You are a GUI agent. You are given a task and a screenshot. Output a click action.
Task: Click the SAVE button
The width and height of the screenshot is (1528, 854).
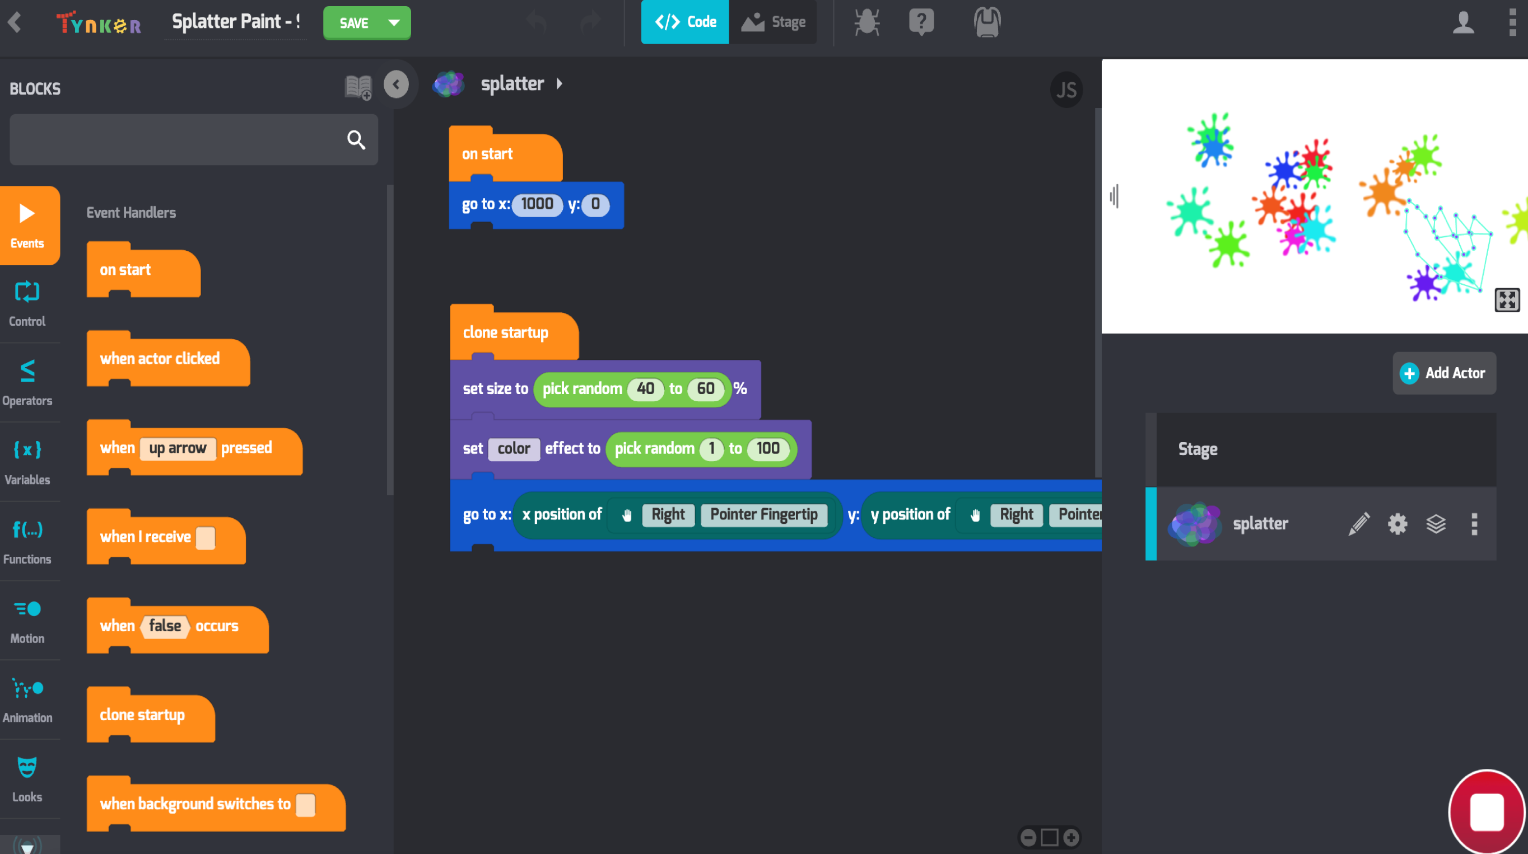point(354,22)
